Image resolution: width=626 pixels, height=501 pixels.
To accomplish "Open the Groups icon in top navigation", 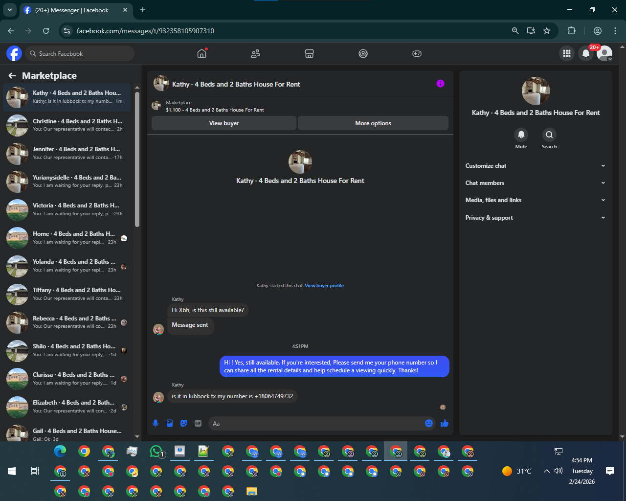I will click(363, 54).
